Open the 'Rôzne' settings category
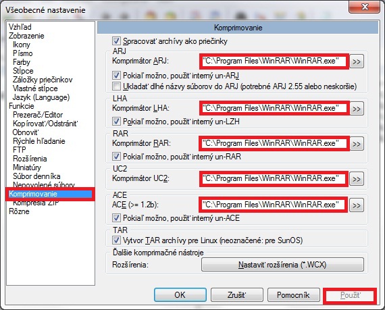 19,211
